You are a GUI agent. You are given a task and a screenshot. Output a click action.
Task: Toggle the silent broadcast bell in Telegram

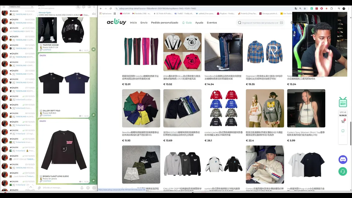[82, 188]
